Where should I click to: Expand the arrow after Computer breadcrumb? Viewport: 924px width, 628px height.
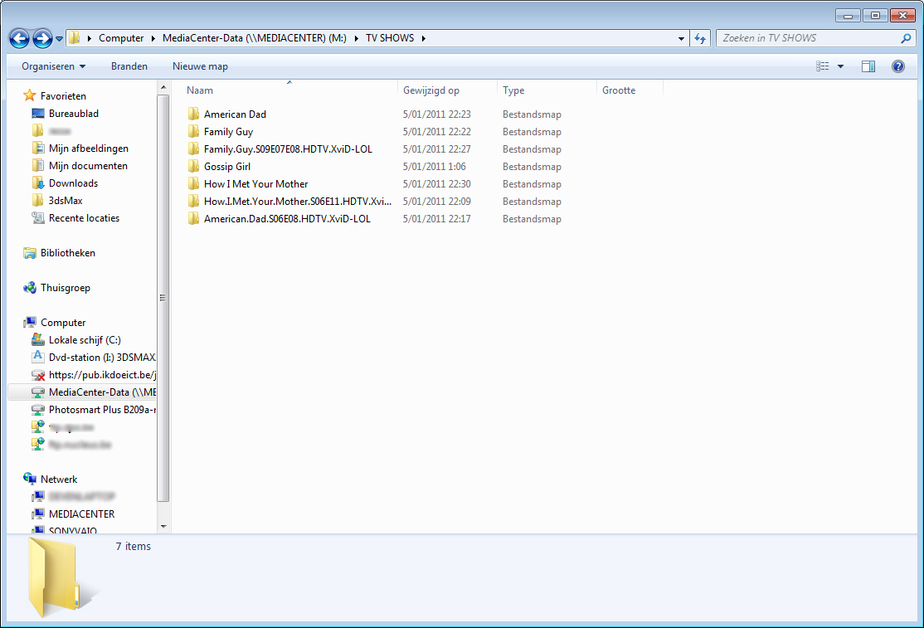pyautogui.click(x=153, y=38)
